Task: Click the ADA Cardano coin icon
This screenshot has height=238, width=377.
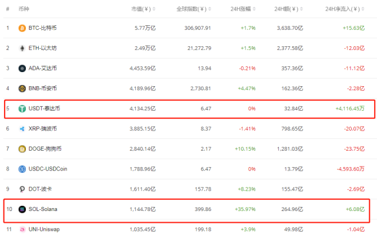Action: pyautogui.click(x=22, y=69)
